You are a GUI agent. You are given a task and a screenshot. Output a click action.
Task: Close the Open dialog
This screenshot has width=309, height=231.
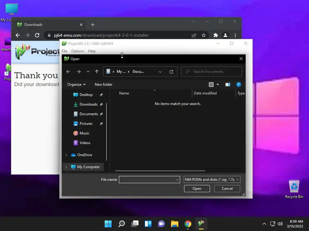(x=241, y=59)
